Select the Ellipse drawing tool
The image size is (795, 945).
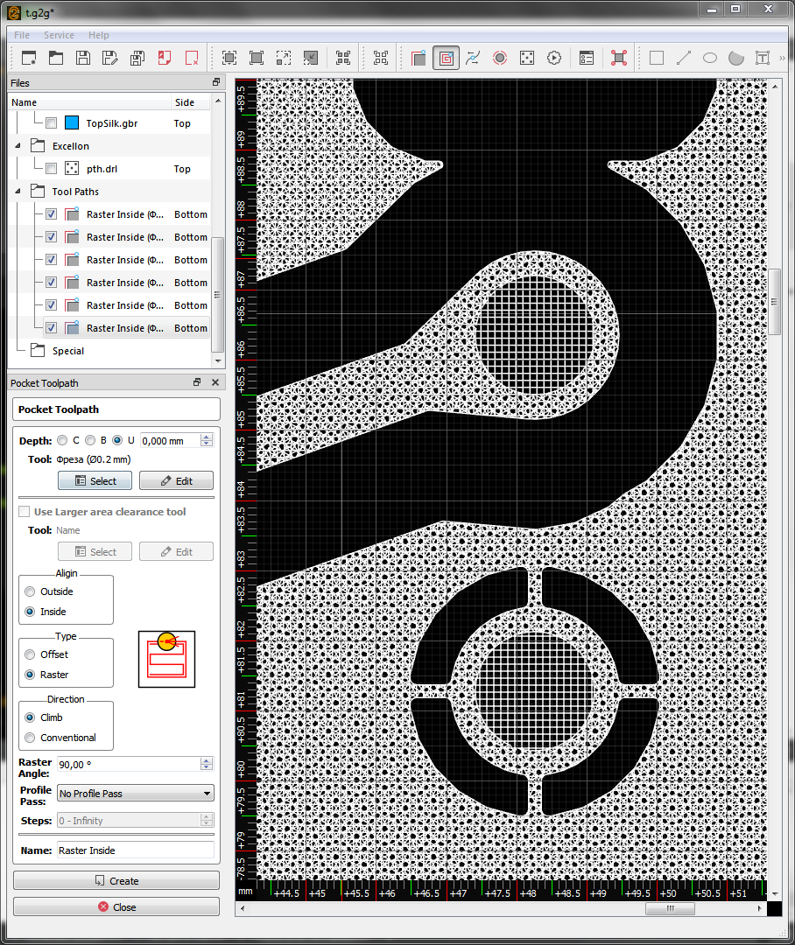coord(710,58)
